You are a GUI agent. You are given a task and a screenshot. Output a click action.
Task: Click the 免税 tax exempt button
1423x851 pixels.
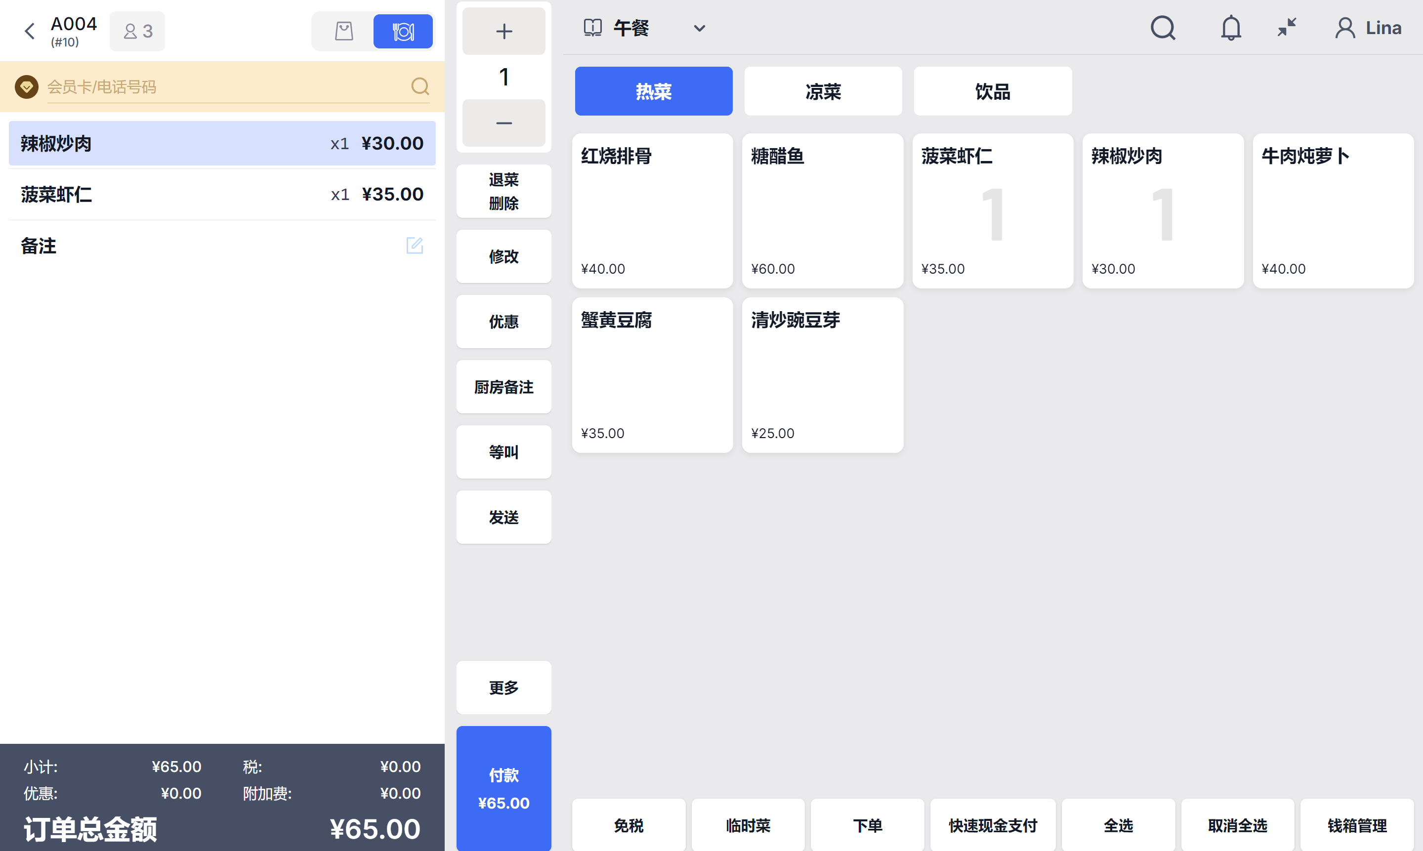point(628,825)
